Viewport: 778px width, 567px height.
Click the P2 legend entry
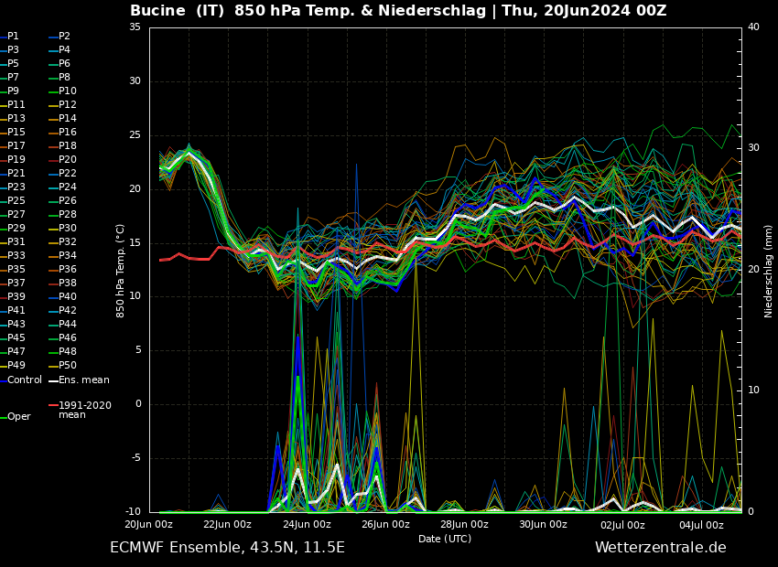click(x=59, y=37)
